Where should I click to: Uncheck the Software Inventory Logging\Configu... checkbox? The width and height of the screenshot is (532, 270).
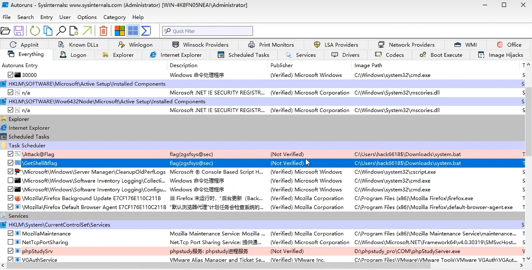pos(11,189)
